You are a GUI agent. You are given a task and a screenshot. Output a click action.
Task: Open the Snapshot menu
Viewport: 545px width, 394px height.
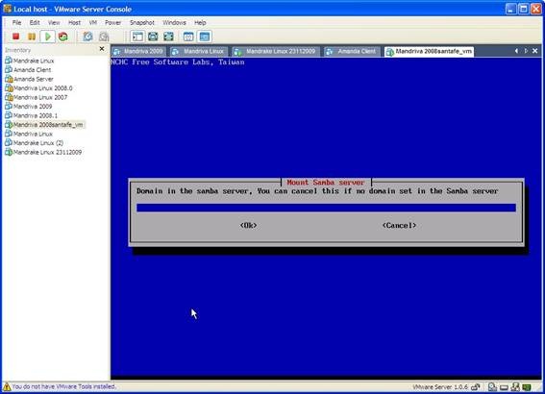(142, 23)
